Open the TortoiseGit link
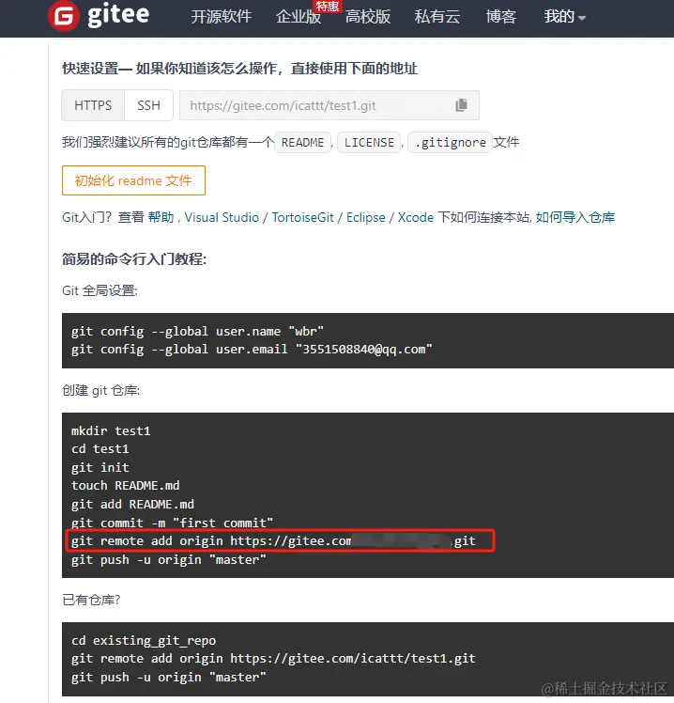The width and height of the screenshot is (674, 703). [303, 217]
